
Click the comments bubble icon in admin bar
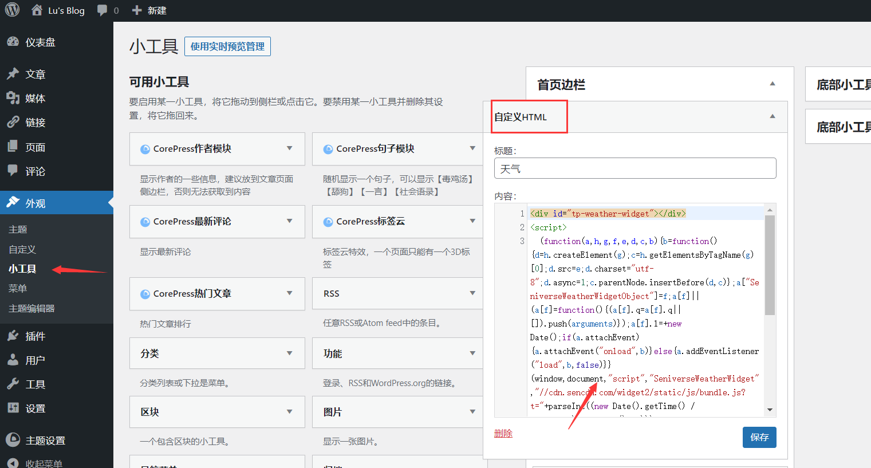pos(102,10)
